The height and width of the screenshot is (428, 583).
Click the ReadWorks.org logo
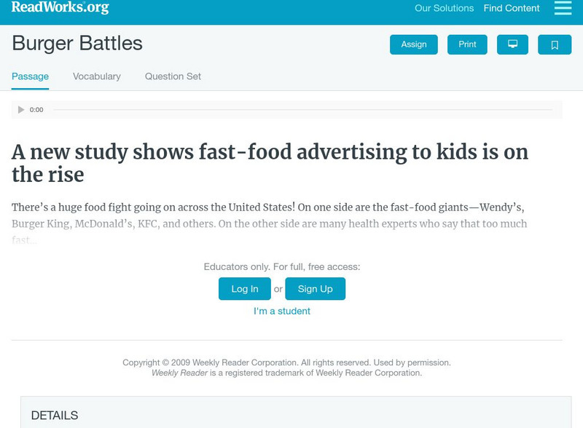pyautogui.click(x=60, y=8)
